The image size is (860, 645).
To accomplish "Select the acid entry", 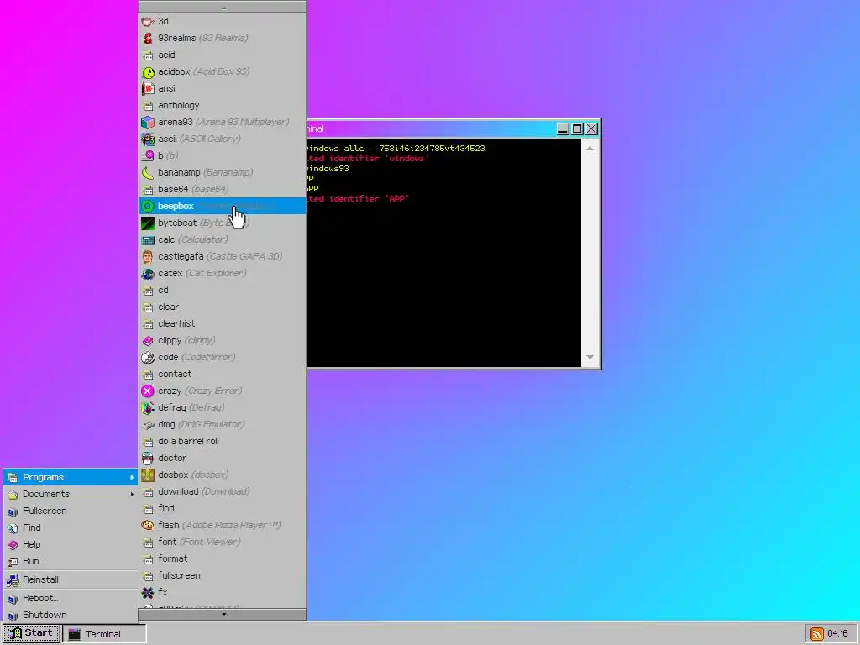I will 223,55.
